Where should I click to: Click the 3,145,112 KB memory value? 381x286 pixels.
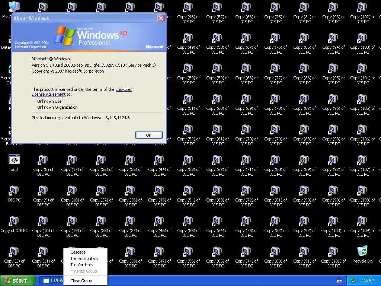pyautogui.click(x=118, y=118)
